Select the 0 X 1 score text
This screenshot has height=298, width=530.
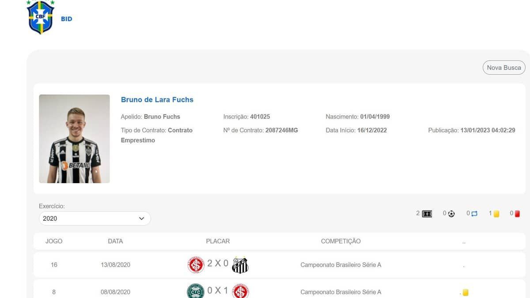218,290
